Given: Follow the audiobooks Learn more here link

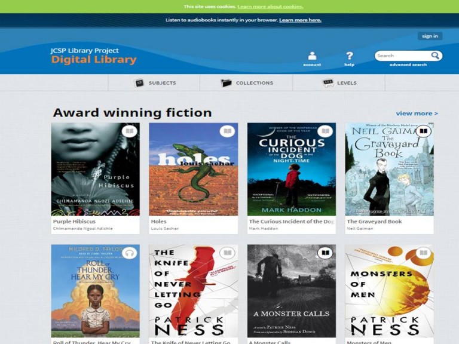Looking at the screenshot, I should click(300, 20).
